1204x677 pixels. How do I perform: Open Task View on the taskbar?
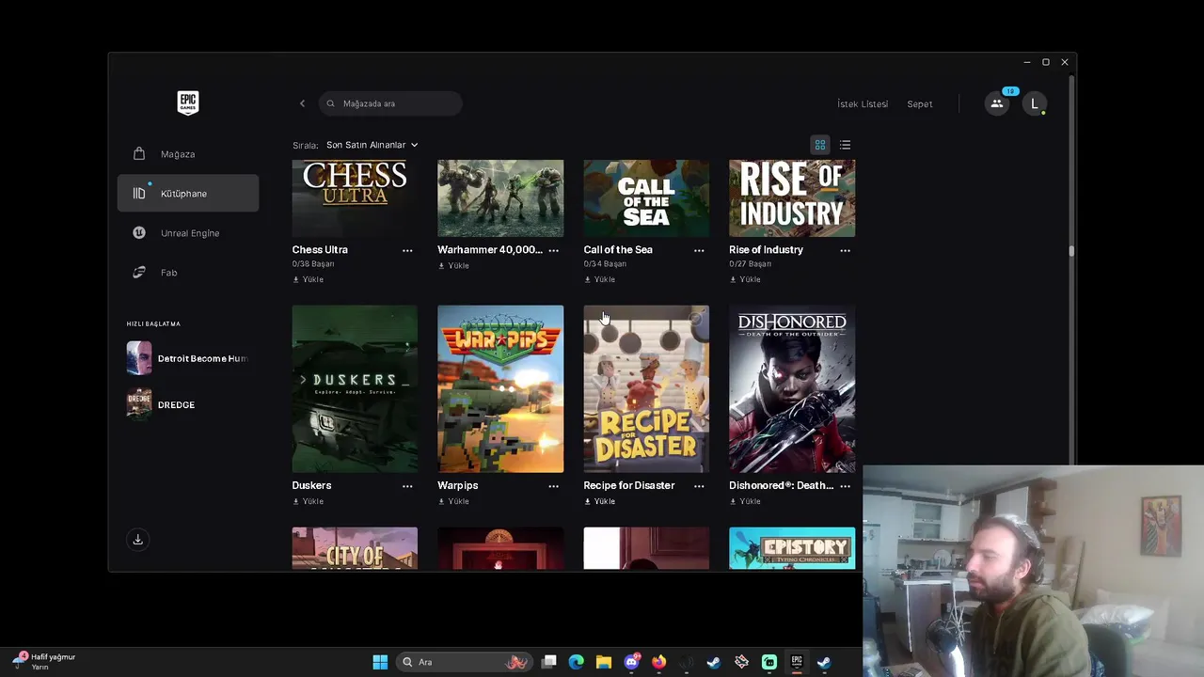[x=549, y=662]
